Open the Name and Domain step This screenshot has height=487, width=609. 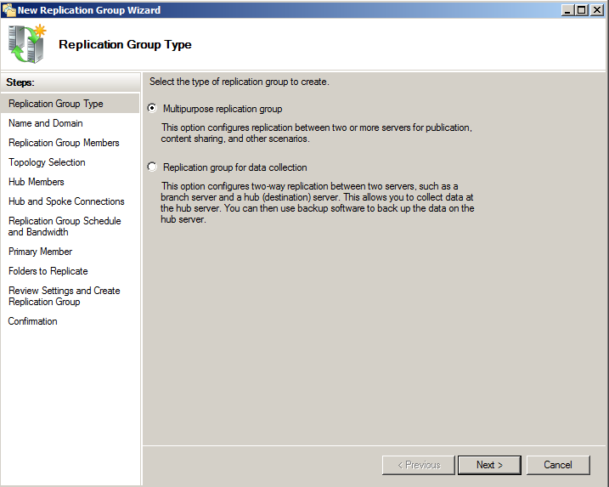click(x=46, y=123)
